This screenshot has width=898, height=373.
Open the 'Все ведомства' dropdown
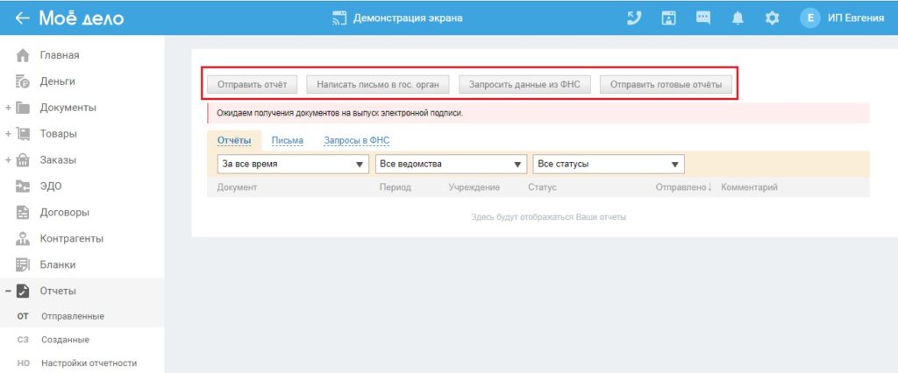[x=451, y=165]
